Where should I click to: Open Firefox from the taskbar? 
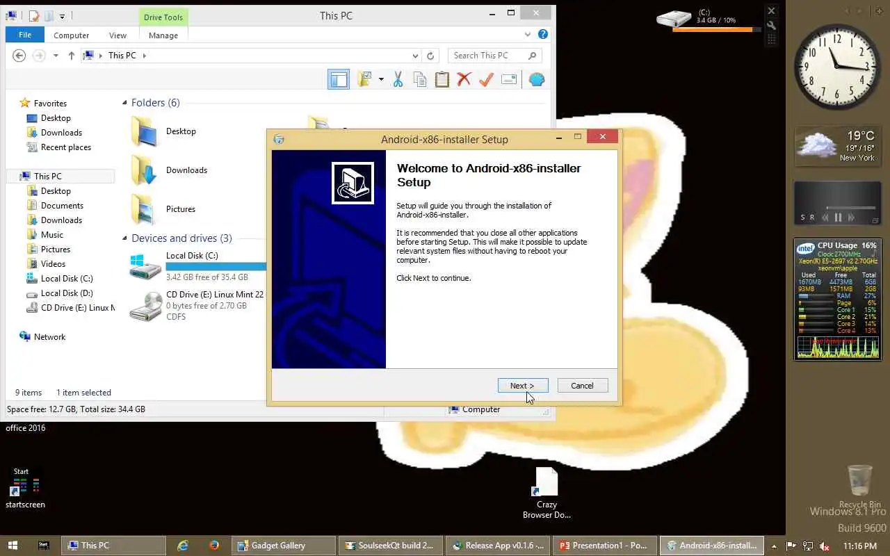[213, 546]
